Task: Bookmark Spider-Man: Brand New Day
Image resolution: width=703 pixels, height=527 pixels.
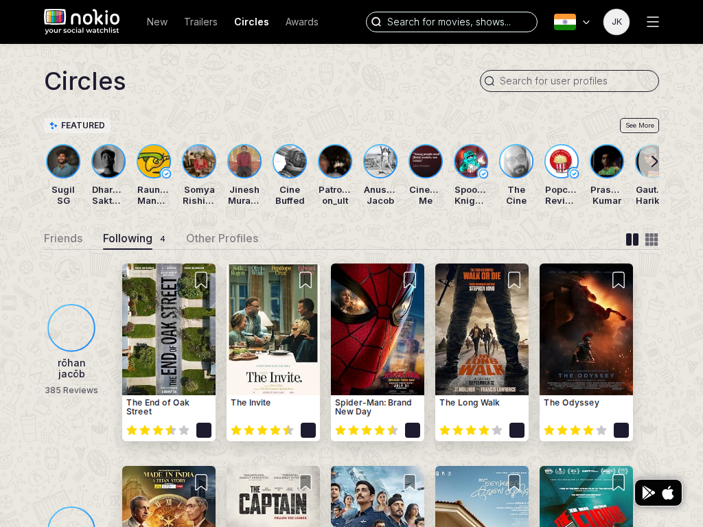Action: tap(410, 280)
